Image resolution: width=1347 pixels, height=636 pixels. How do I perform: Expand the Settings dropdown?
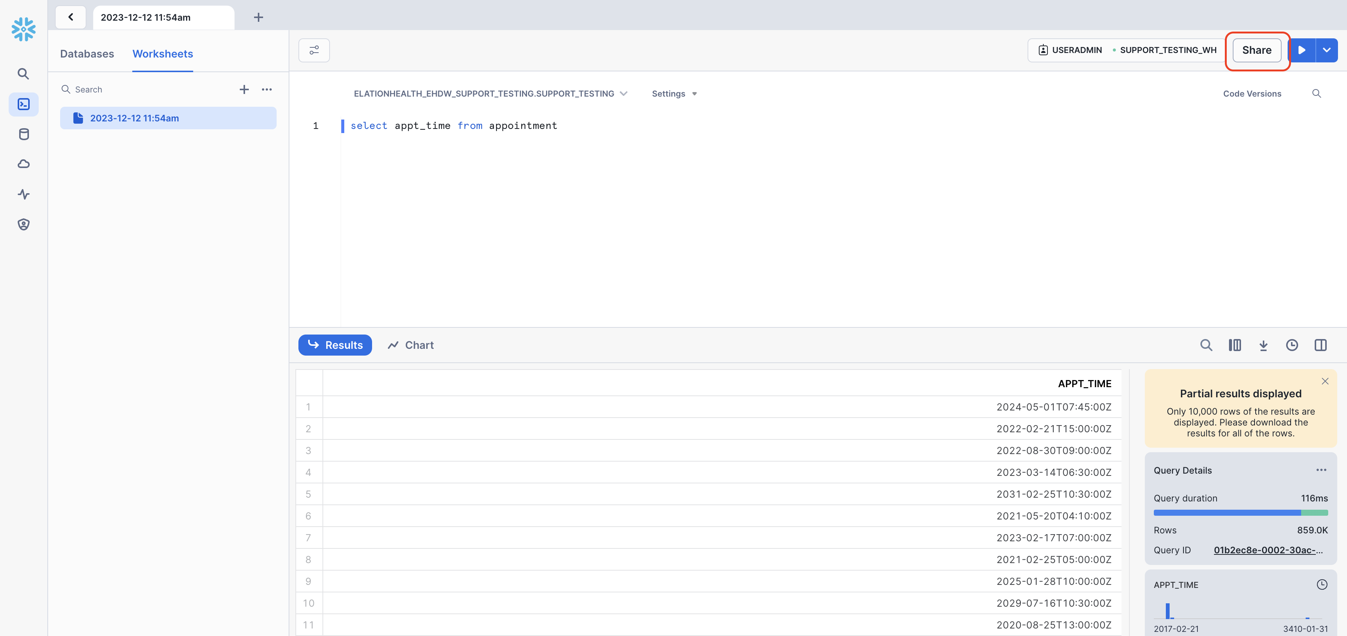tap(674, 94)
